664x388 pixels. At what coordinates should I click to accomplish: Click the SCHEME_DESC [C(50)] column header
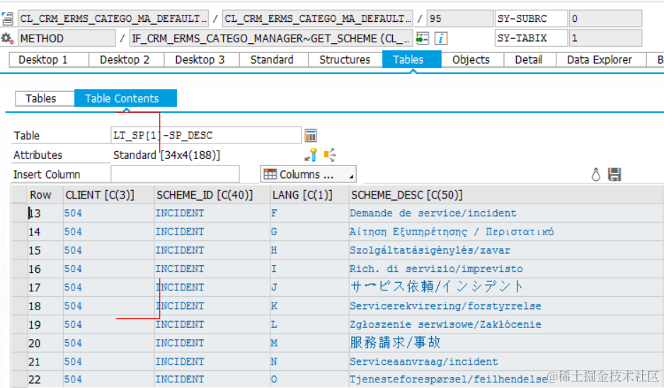506,195
